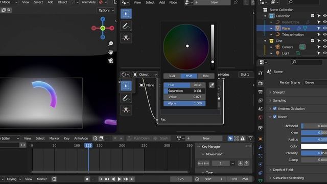Adjust the Saturation slider in the color picker
This screenshot has height=184, width=327.
184,91
